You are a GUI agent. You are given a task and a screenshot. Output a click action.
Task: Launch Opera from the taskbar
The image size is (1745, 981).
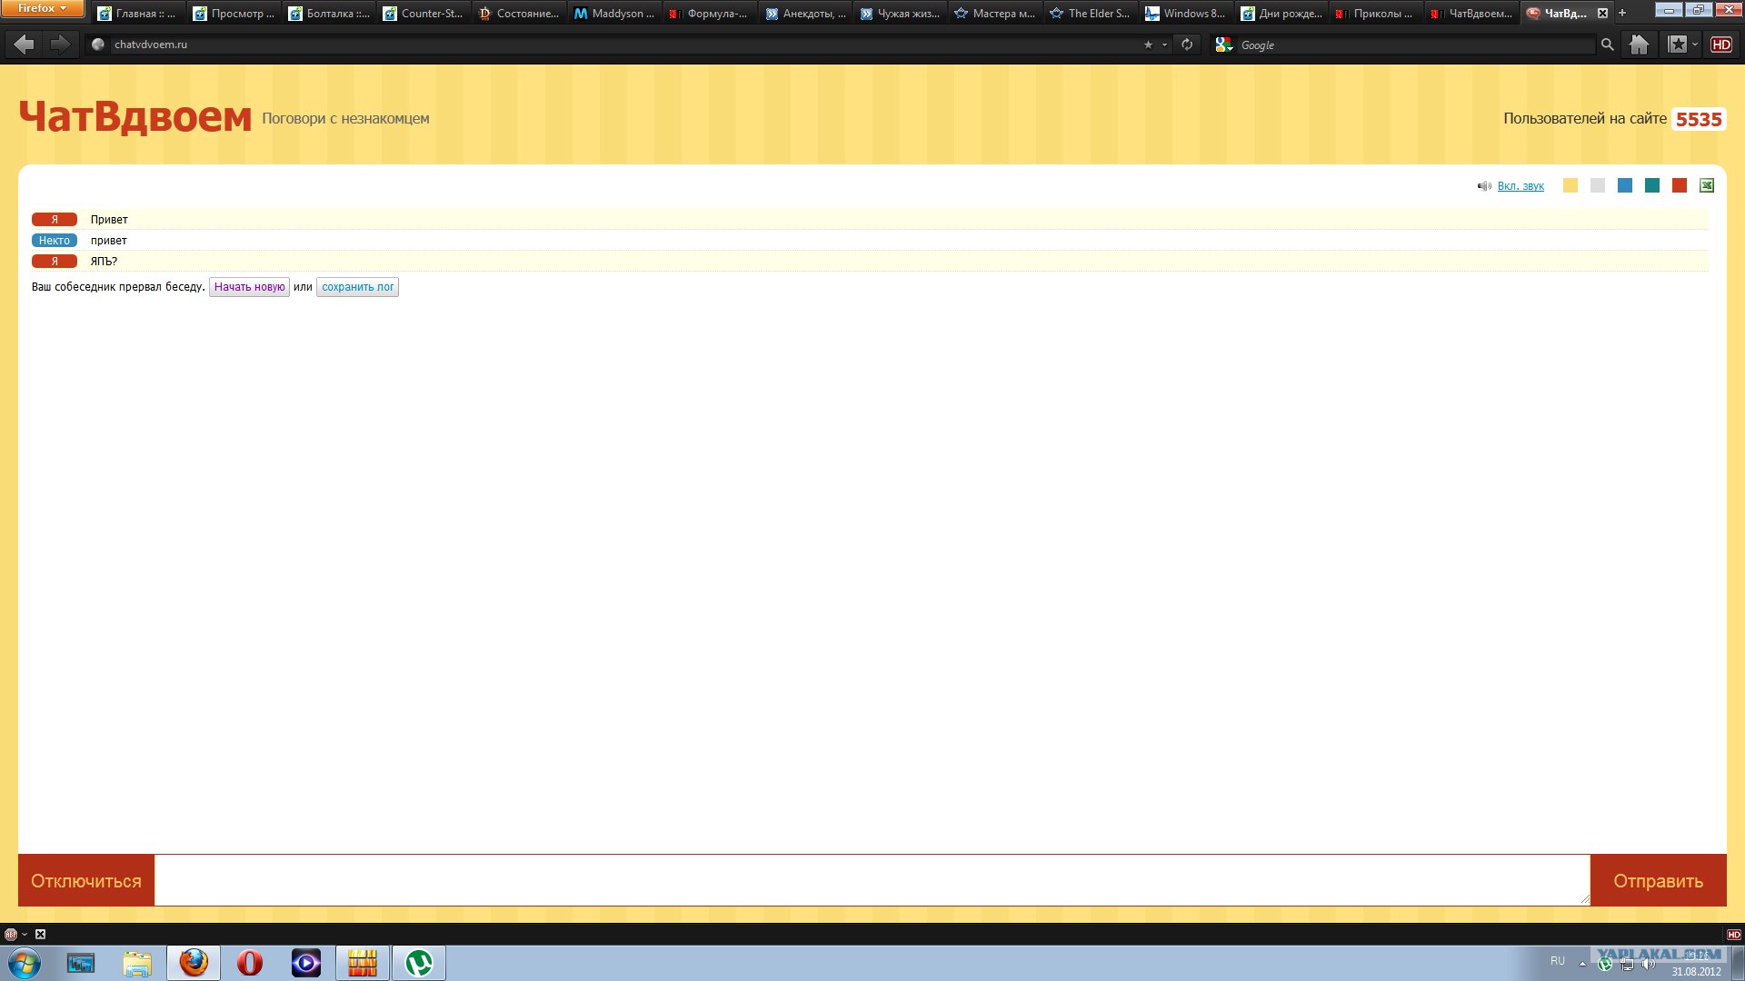click(250, 963)
